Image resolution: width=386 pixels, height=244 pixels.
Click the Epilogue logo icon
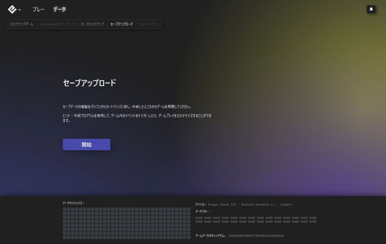tap(12, 9)
